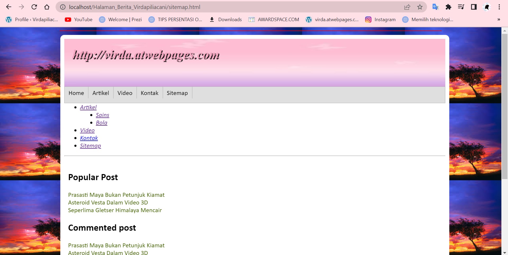The width and height of the screenshot is (508, 255).
Task: Open Instagram bookmark in bookmarks bar
Action: (380, 20)
